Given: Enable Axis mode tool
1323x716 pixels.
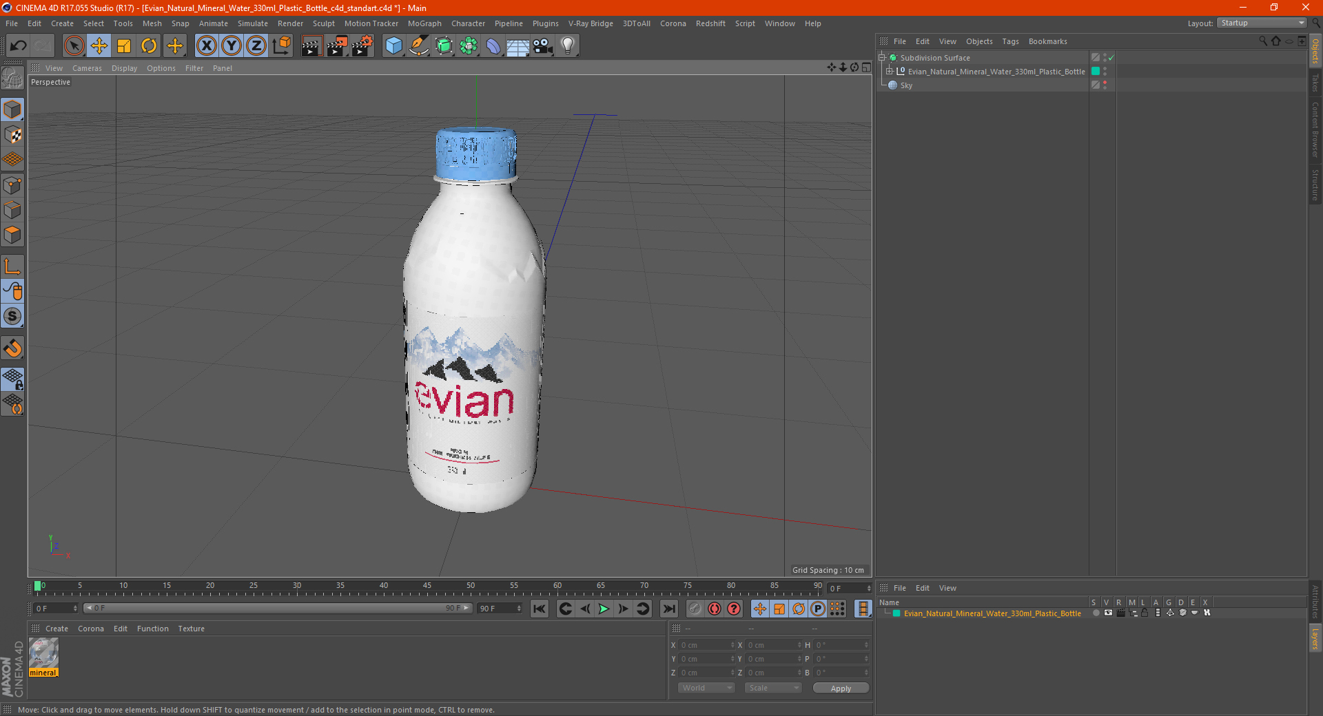Looking at the screenshot, I should (x=12, y=266).
